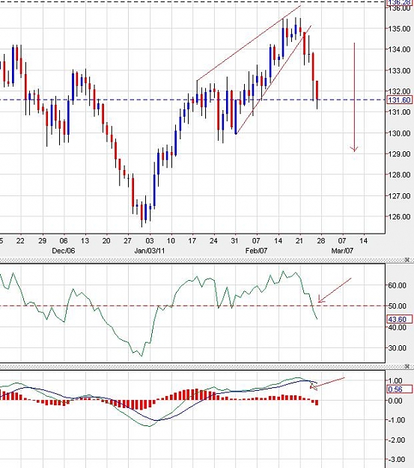Click the Feb/07 month label

coord(256,251)
